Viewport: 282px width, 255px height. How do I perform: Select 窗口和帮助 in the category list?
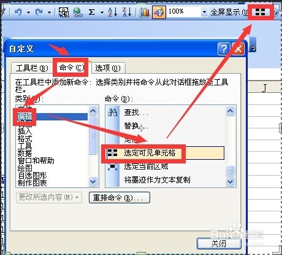36,160
